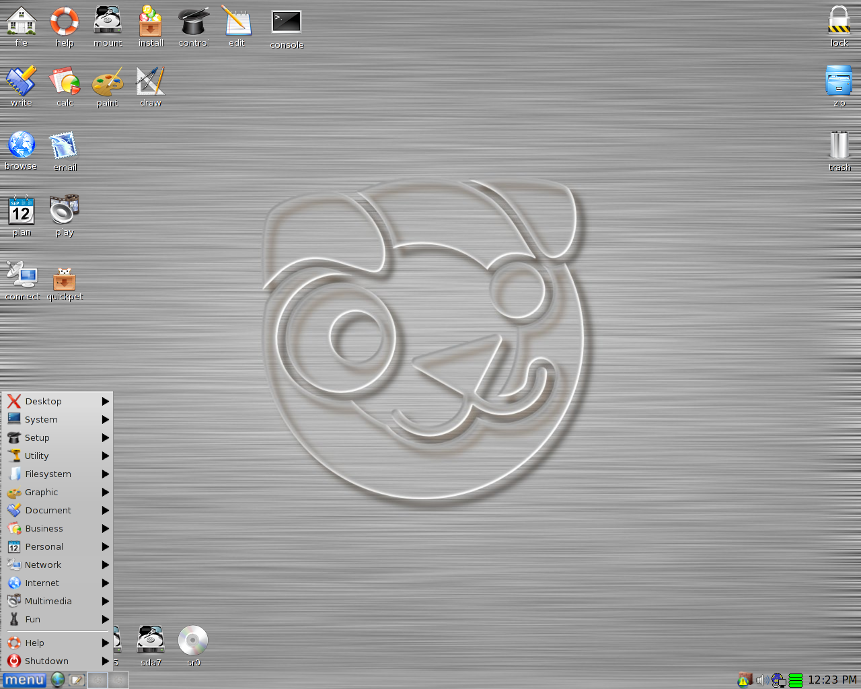Open the Setup submenu
Image resolution: width=861 pixels, height=689 pixels.
tap(58, 437)
